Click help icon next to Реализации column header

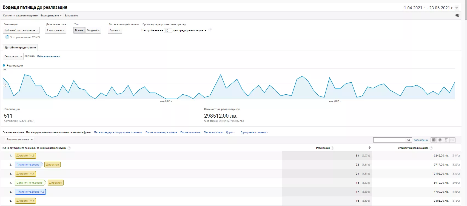(332, 148)
